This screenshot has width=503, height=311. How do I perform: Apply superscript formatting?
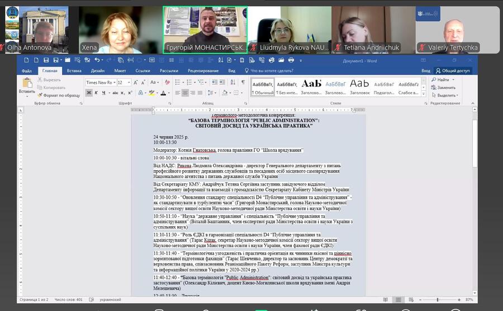[x=130, y=93]
